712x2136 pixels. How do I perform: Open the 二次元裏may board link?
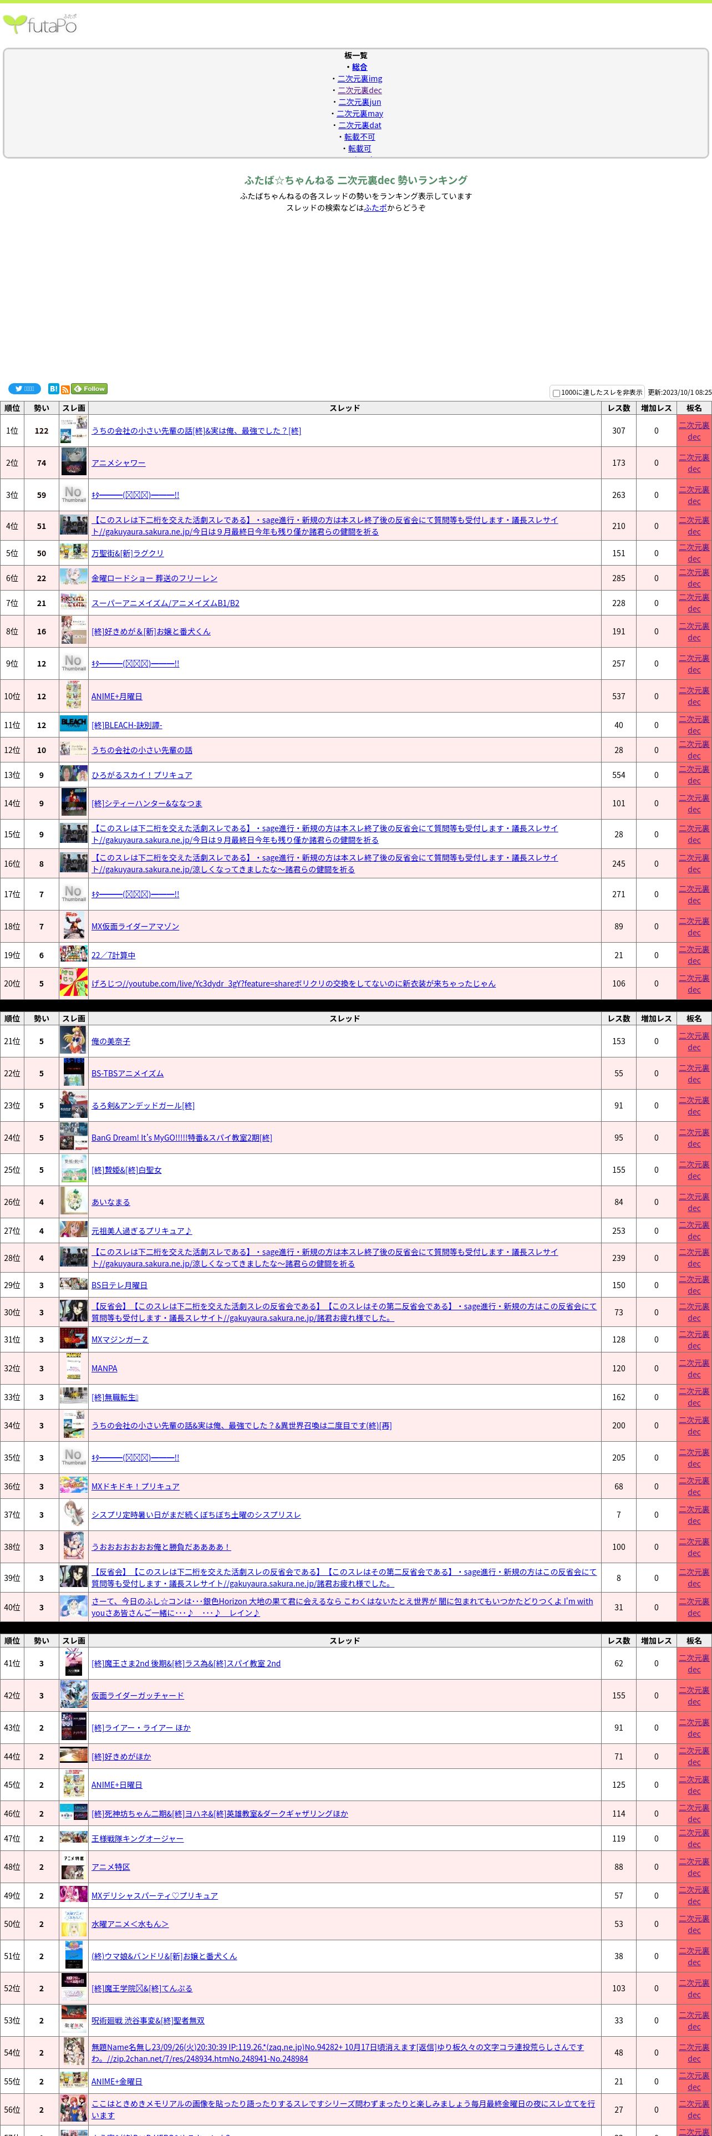(x=360, y=114)
